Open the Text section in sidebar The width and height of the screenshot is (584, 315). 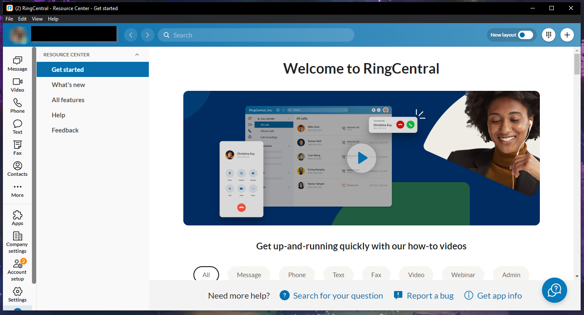(17, 127)
